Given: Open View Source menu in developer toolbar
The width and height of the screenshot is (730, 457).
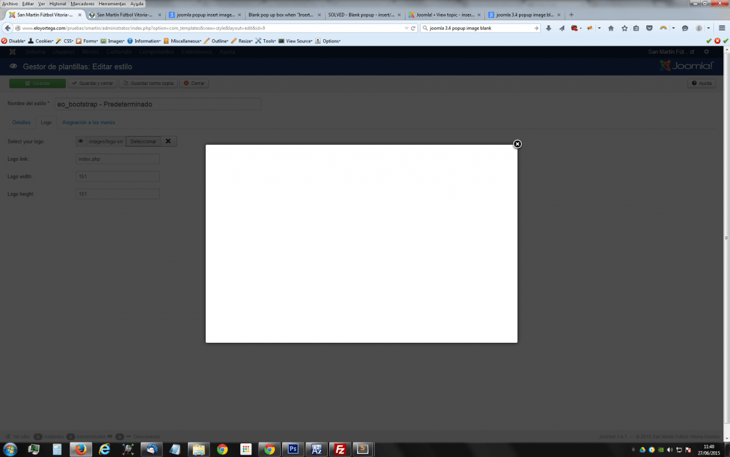Looking at the screenshot, I should coord(295,41).
